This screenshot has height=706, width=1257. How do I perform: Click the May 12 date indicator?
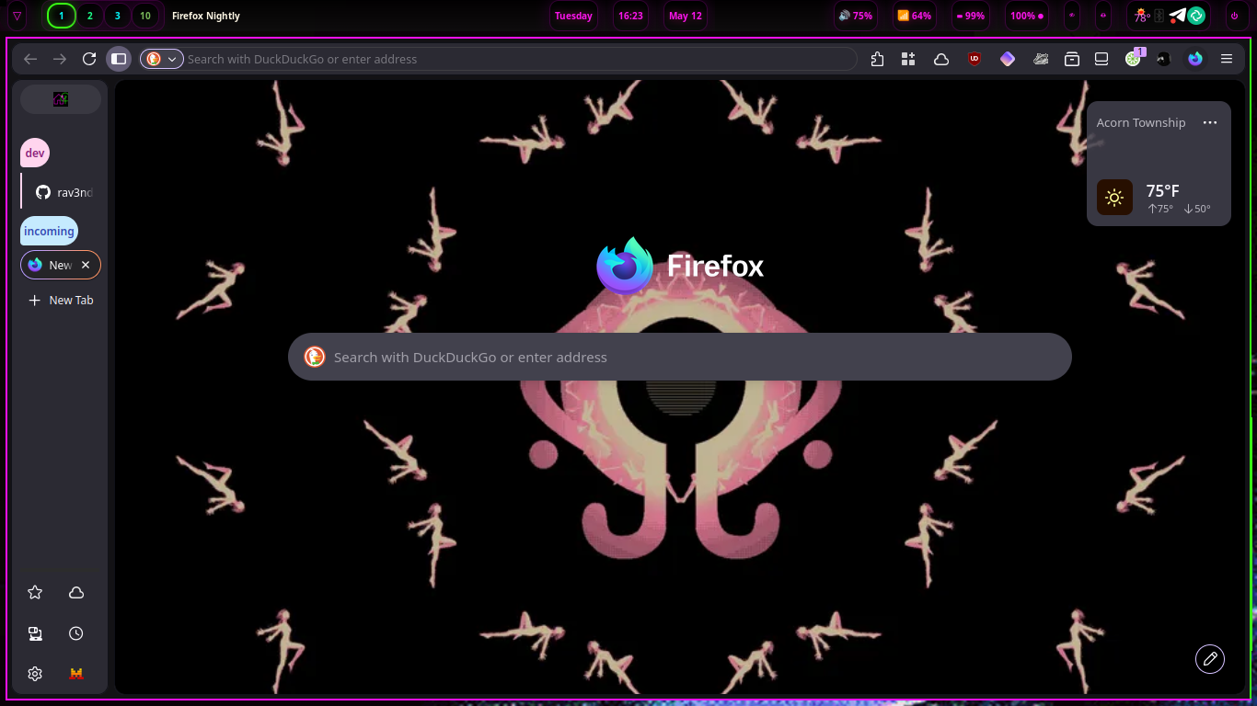[686, 16]
